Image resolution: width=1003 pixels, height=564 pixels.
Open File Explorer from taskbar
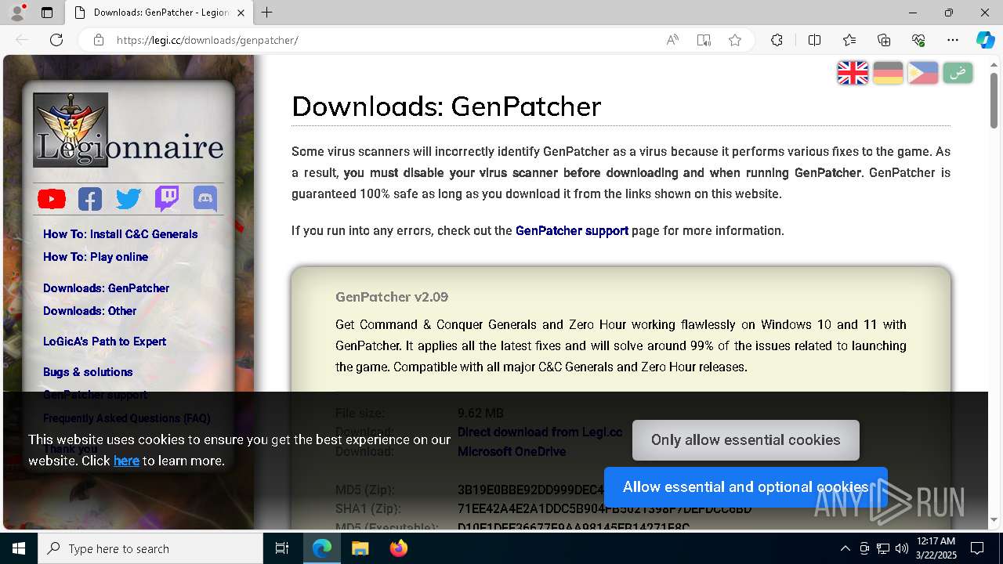pyautogui.click(x=360, y=548)
